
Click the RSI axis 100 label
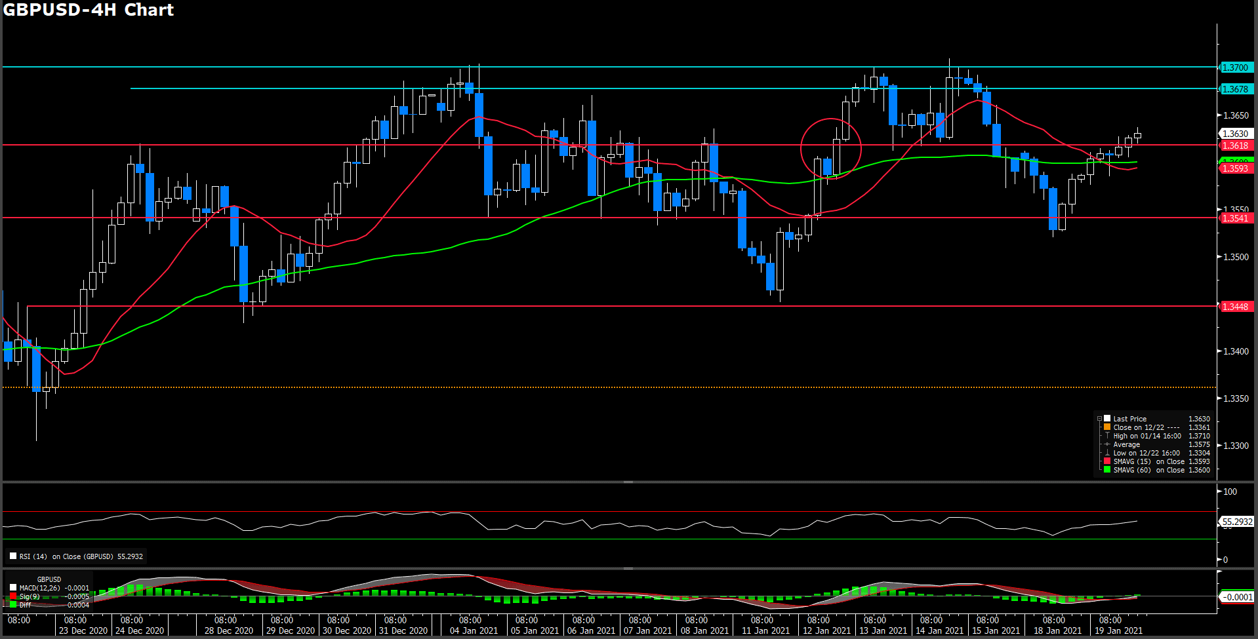(x=1230, y=492)
